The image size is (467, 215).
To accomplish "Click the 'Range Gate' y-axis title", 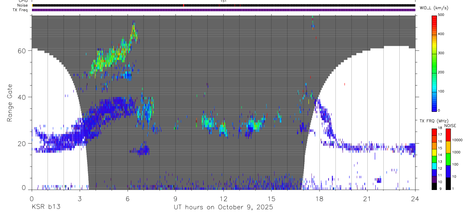I will (x=10, y=103).
